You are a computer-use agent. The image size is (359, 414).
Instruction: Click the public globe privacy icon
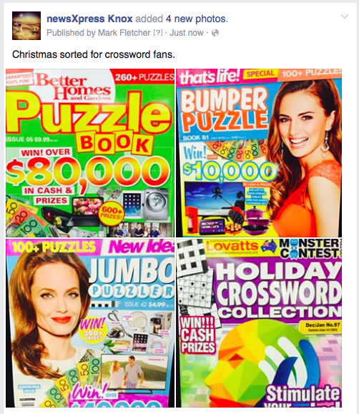click(215, 33)
